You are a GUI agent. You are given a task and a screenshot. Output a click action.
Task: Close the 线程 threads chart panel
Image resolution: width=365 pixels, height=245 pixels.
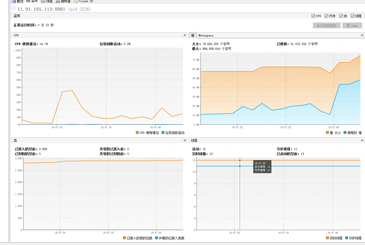pyautogui.click(x=362, y=140)
